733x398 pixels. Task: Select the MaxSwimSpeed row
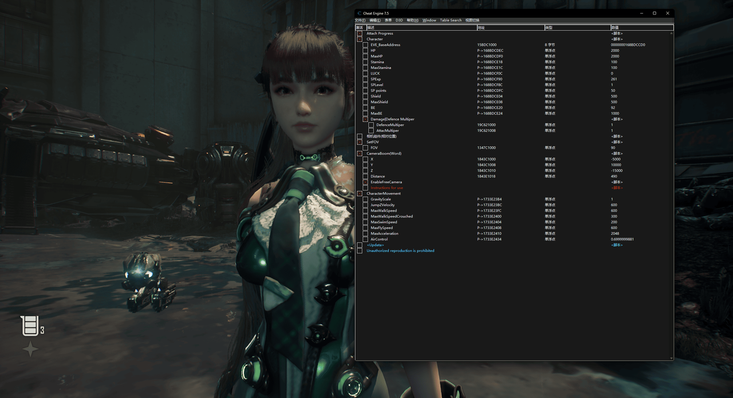513,222
